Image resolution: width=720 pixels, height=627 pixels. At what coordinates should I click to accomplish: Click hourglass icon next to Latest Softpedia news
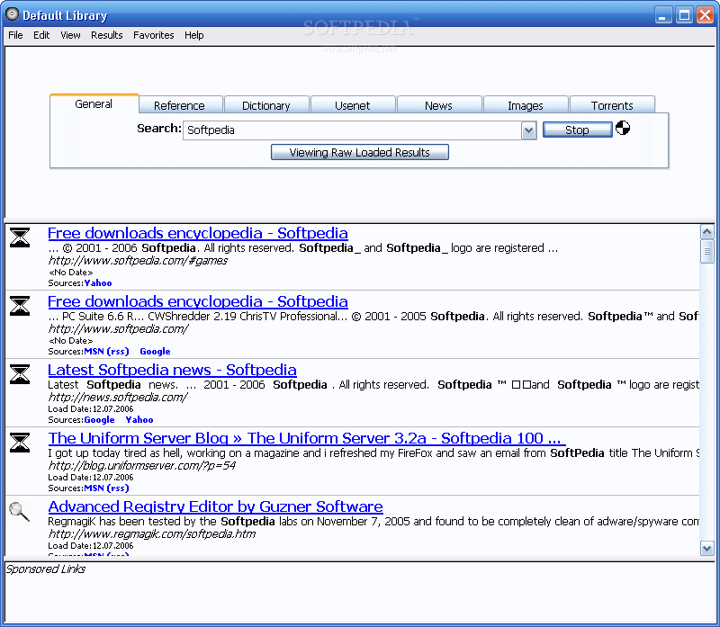(20, 374)
